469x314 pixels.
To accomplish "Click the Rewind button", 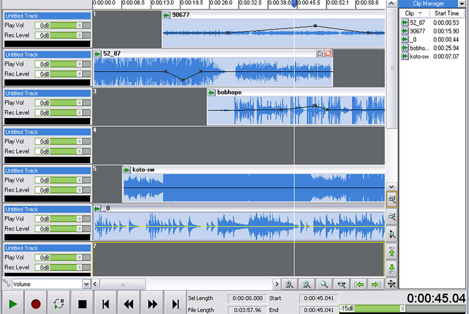I will point(129,303).
